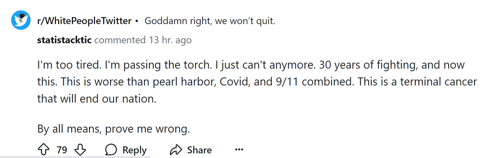Click the vote count showing 79
This screenshot has width=490, height=158.
62,150
